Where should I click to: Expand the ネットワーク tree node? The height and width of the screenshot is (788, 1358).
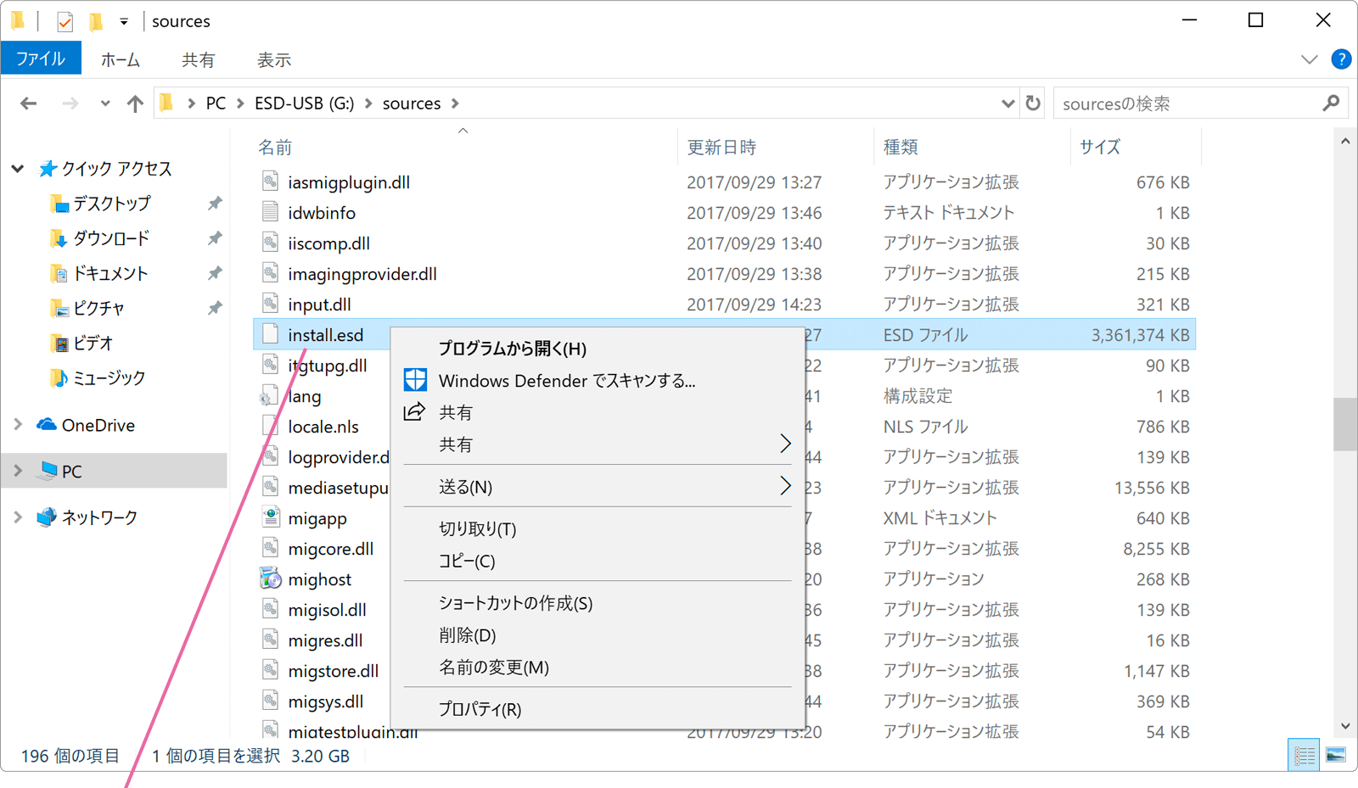(x=18, y=517)
